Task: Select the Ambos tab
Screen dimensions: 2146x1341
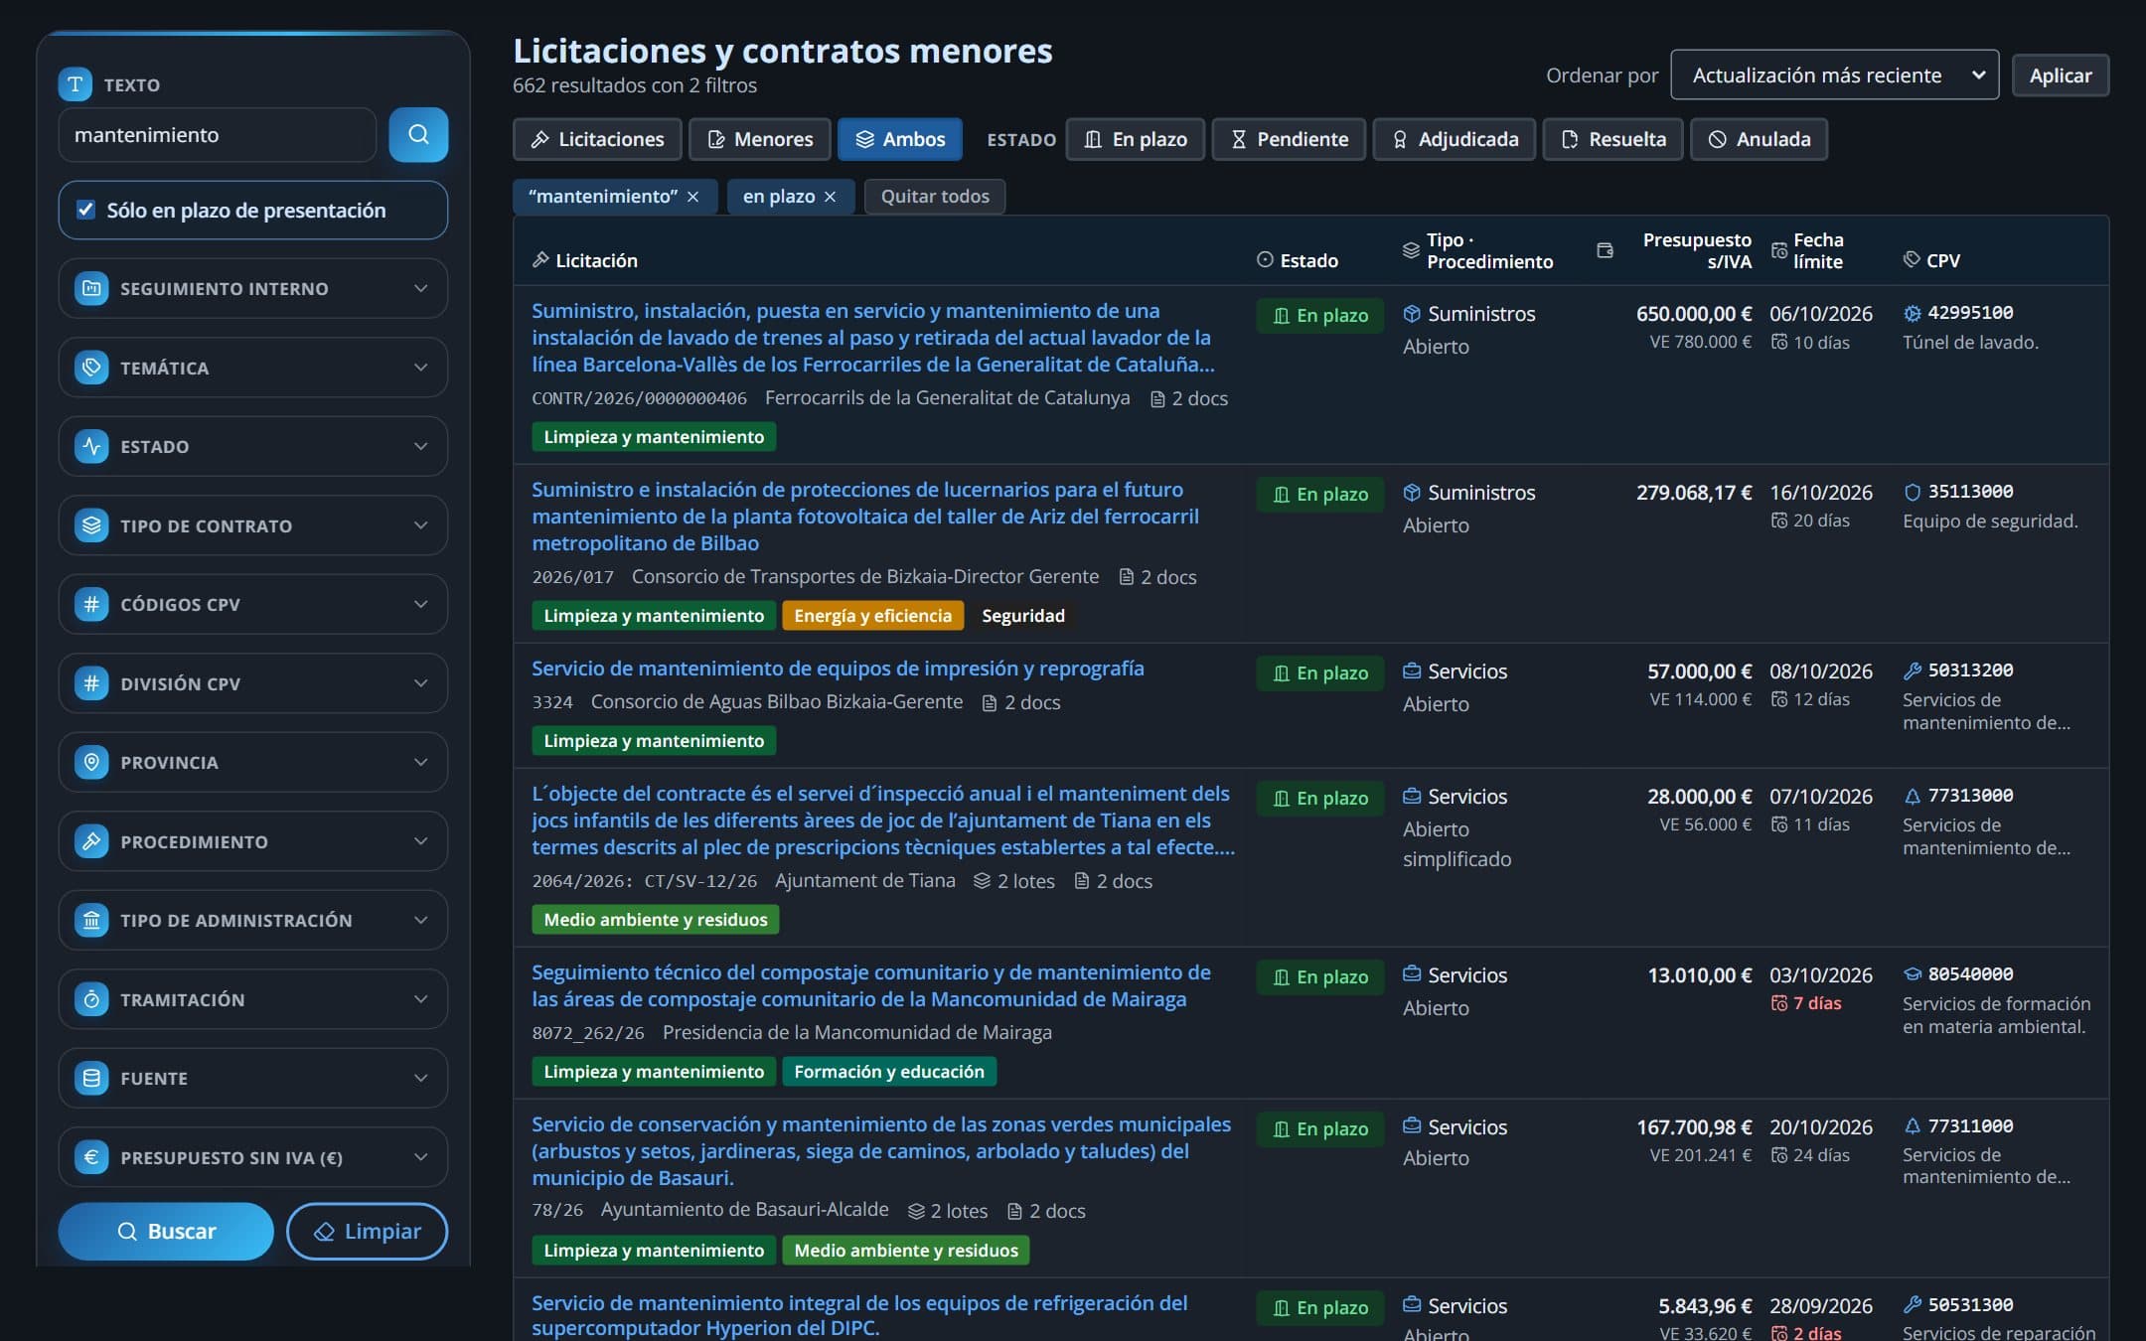Action: pos(899,139)
